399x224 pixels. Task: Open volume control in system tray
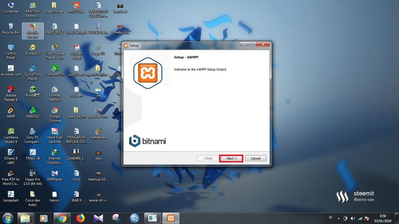tap(353, 218)
